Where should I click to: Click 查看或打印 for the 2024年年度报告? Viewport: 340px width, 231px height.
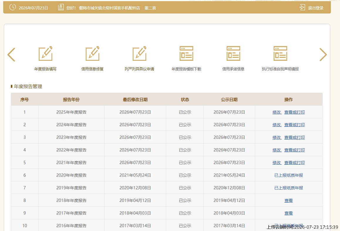click(x=294, y=125)
